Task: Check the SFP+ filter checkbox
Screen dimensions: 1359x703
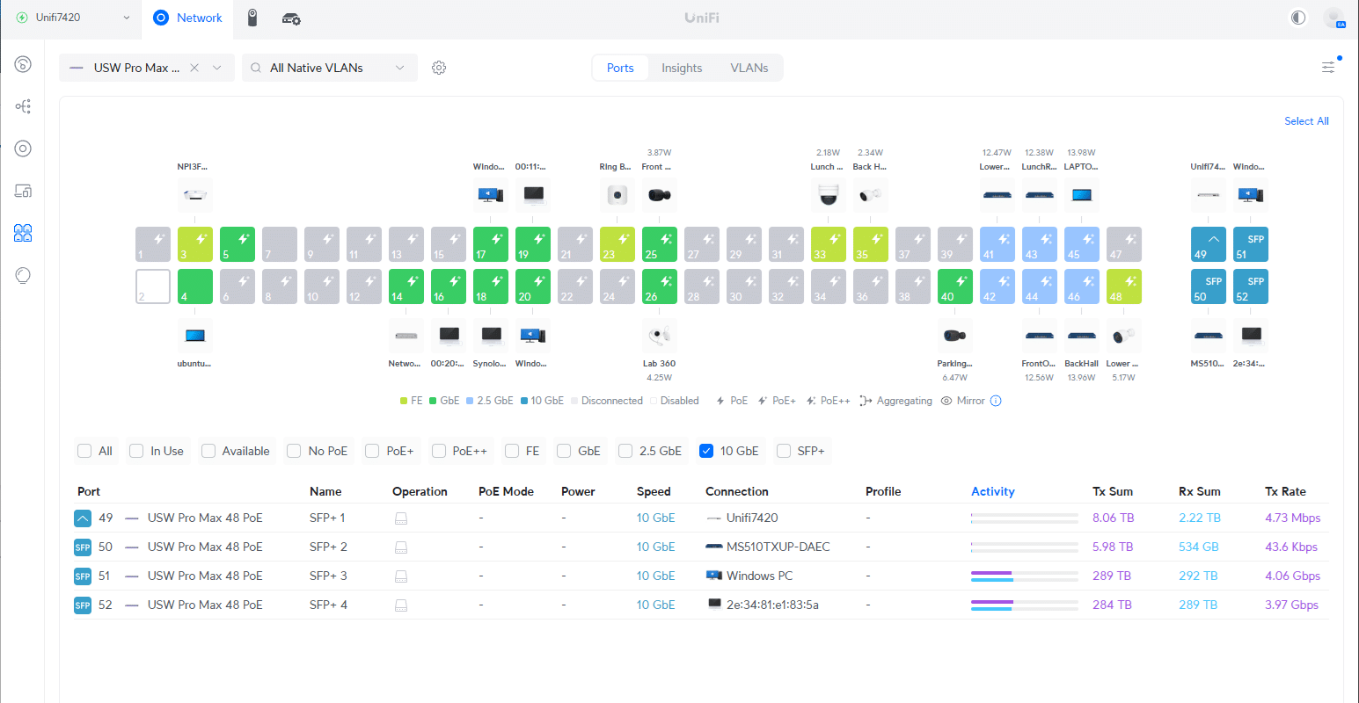Action: [x=784, y=451]
